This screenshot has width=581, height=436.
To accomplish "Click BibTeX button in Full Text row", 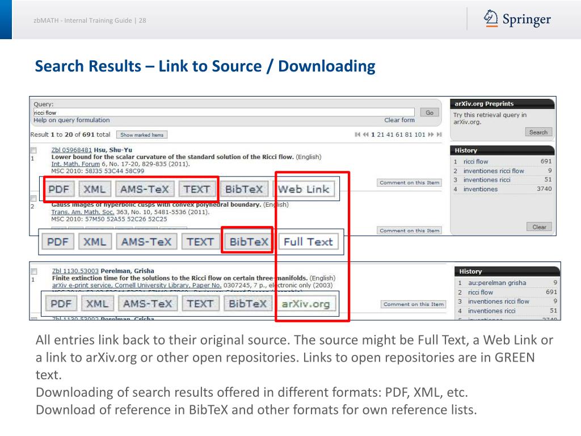I will tap(249, 242).
